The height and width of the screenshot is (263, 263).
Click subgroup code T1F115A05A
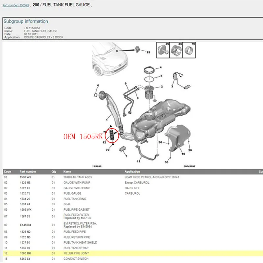point(32,28)
